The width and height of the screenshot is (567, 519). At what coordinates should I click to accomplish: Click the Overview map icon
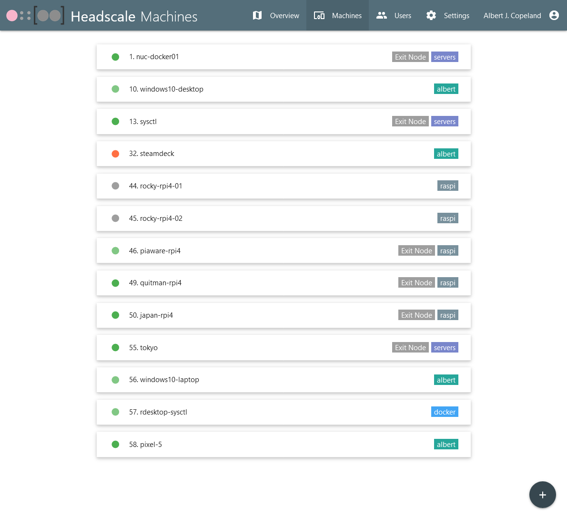point(257,15)
